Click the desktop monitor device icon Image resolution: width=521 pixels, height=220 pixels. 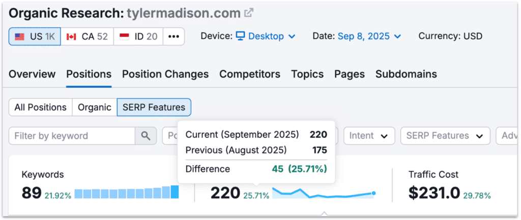240,36
